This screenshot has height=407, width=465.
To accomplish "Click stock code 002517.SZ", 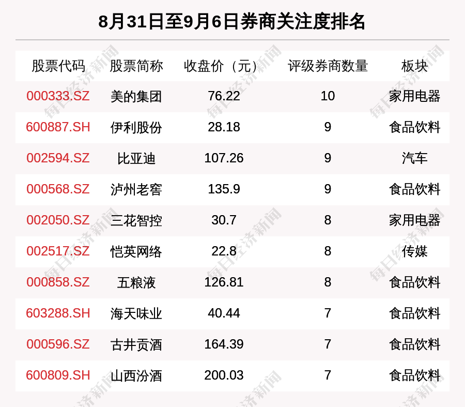I will coord(58,251).
